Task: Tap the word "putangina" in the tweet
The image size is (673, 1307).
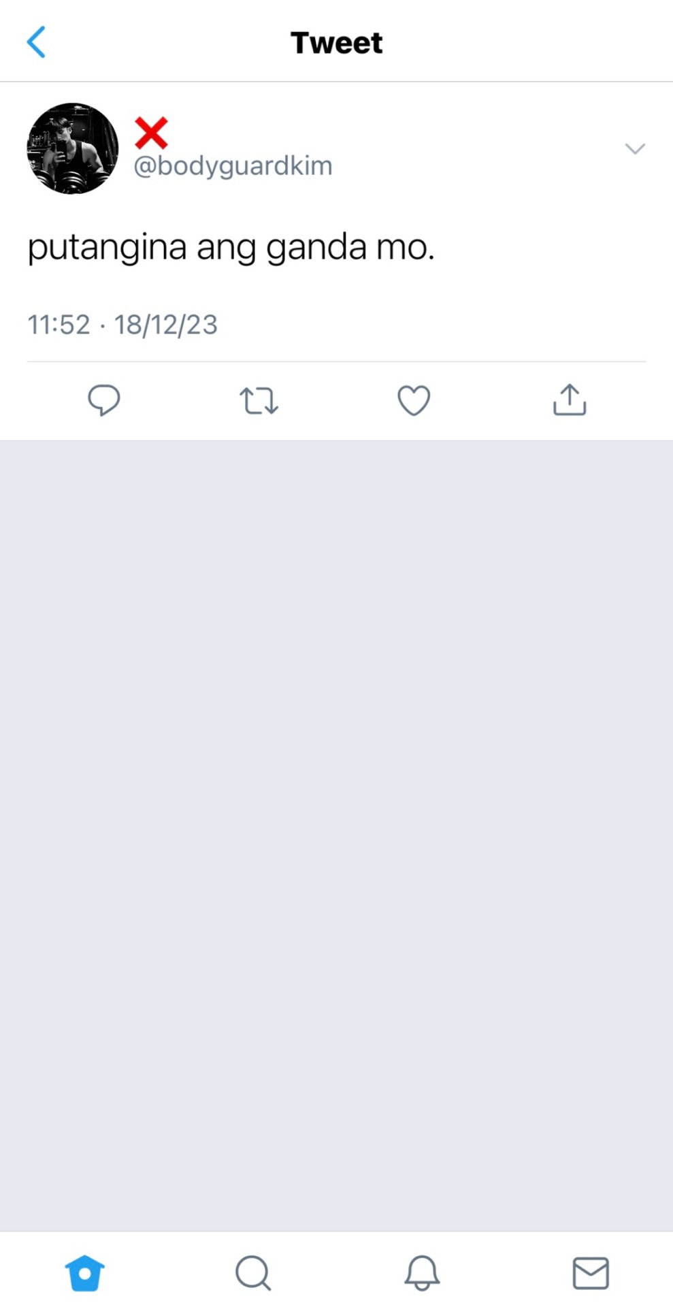Action: [x=107, y=247]
